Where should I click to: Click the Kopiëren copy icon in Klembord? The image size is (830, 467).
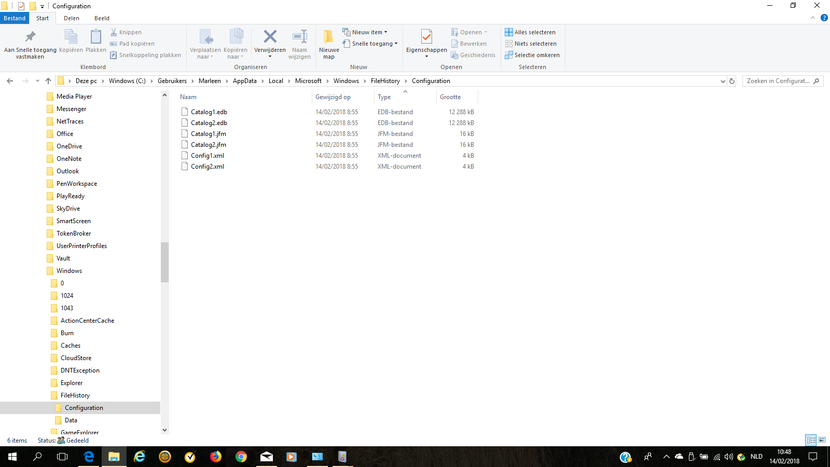[71, 37]
